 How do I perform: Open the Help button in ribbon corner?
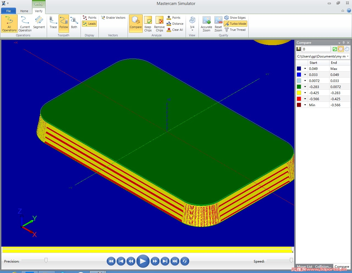click(349, 11)
